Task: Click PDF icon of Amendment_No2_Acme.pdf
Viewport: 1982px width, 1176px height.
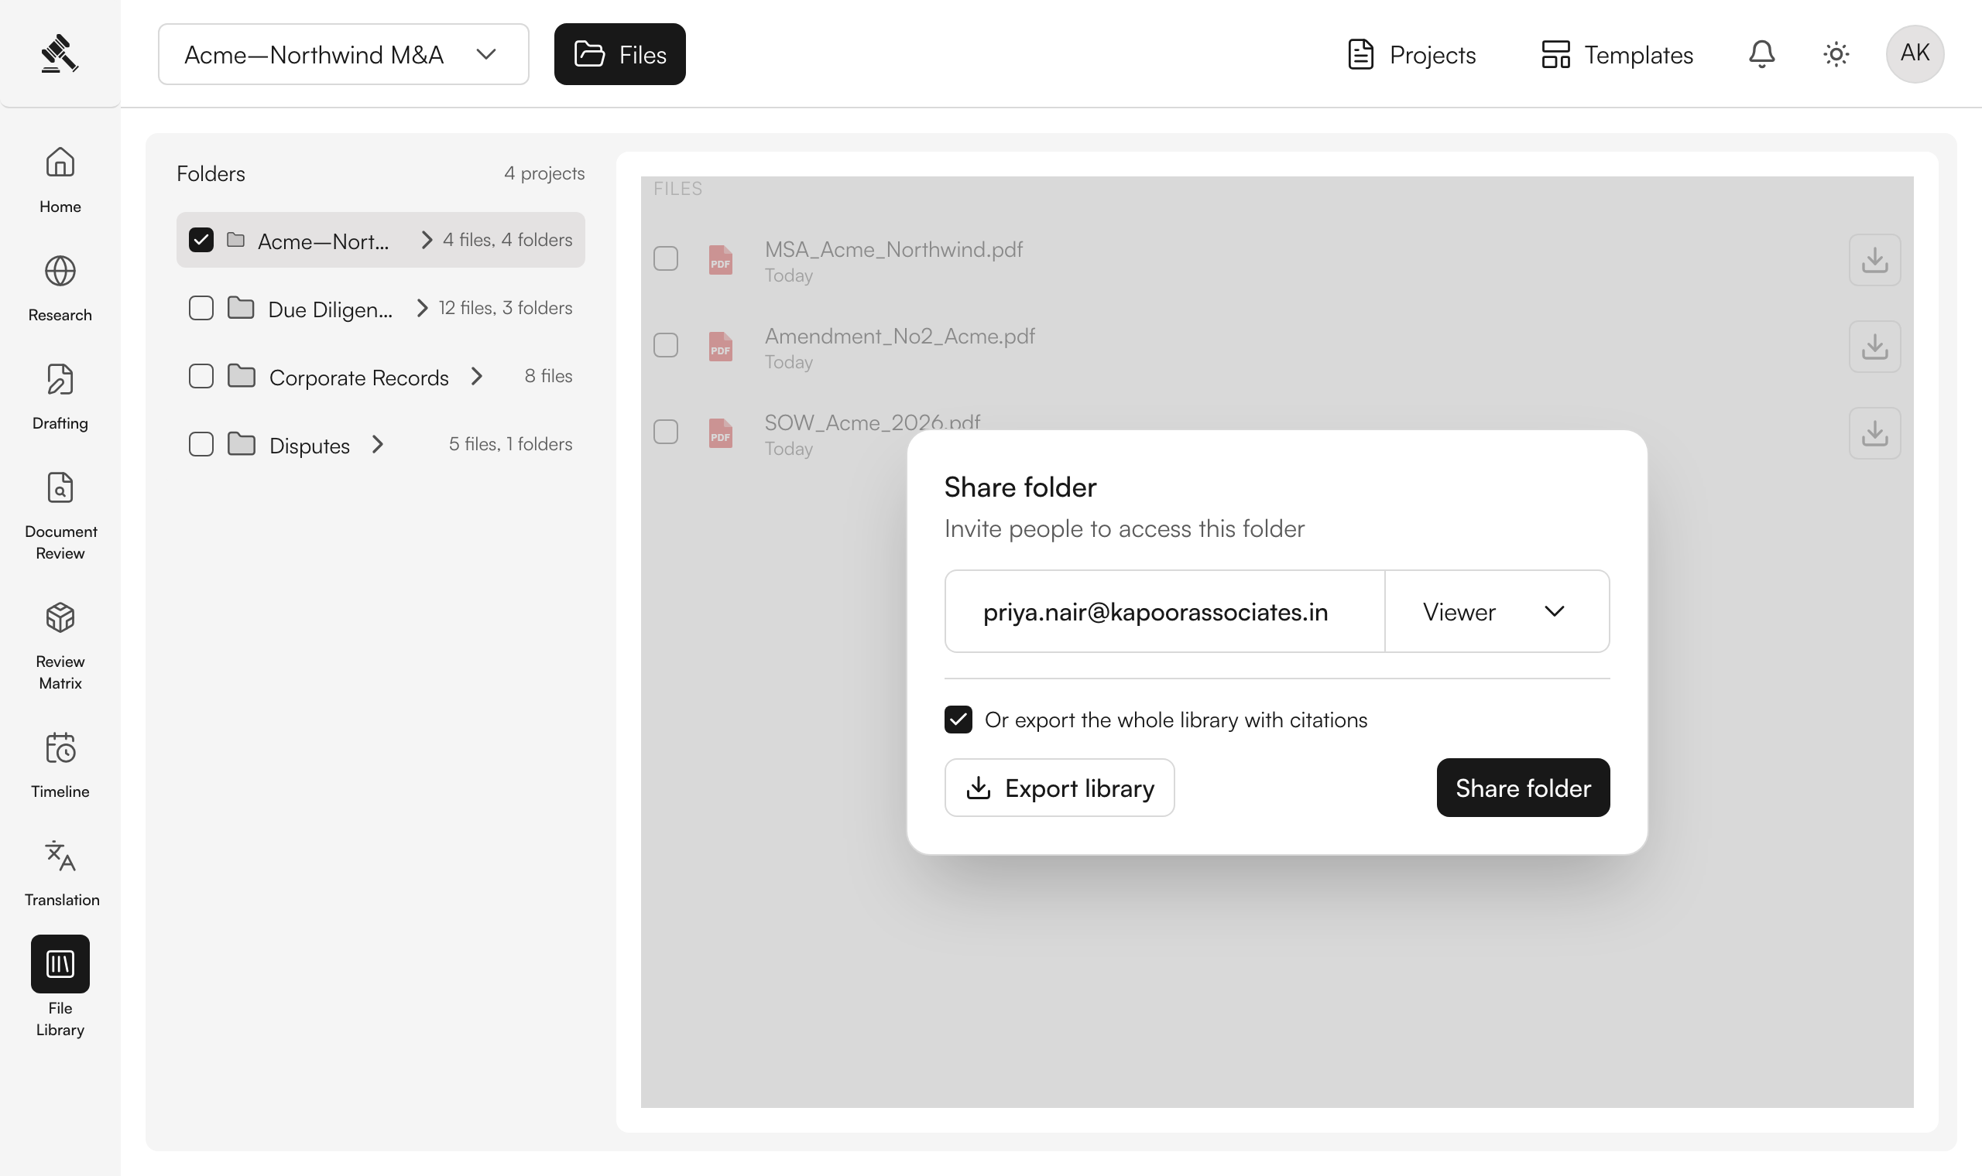Action: 721,347
